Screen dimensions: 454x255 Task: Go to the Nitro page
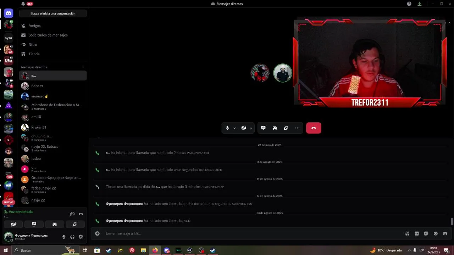(x=53, y=45)
